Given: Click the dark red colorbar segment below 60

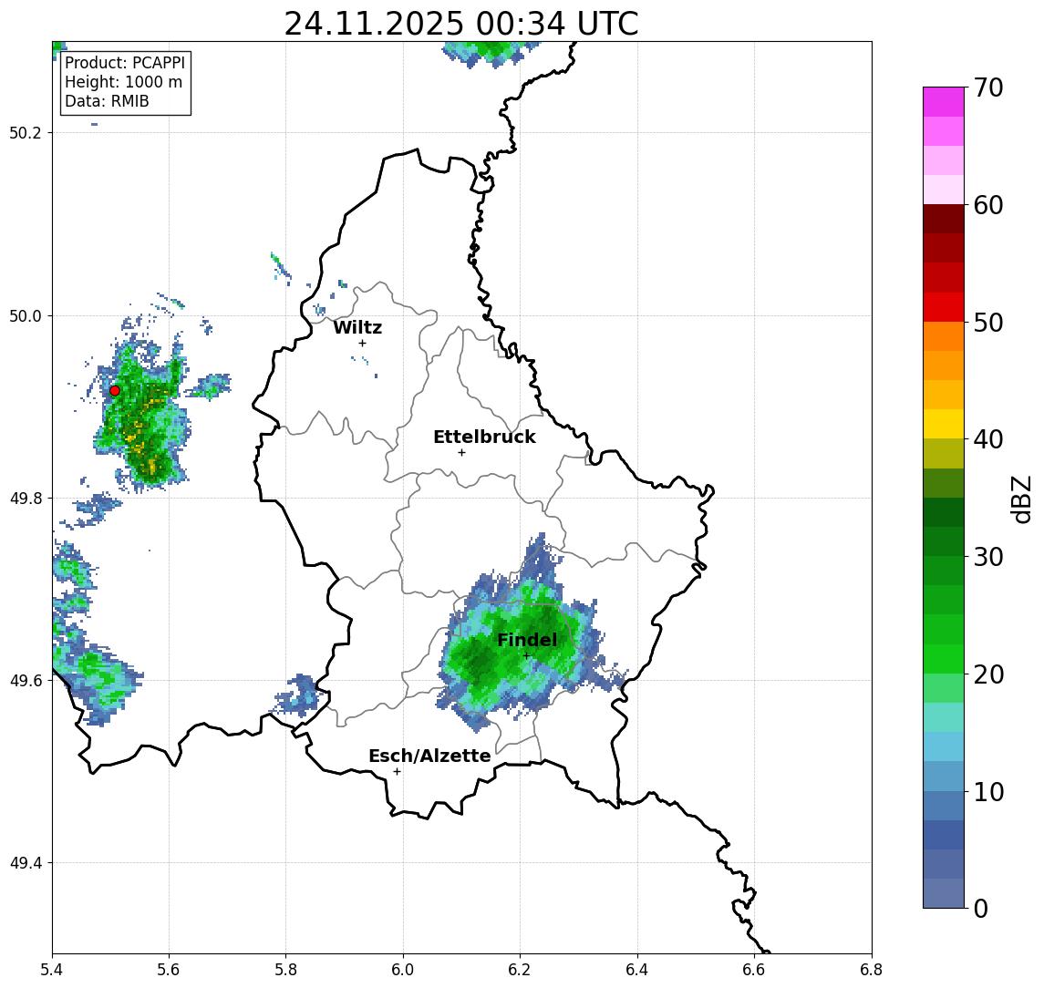Looking at the screenshot, I should pyautogui.click(x=944, y=219).
